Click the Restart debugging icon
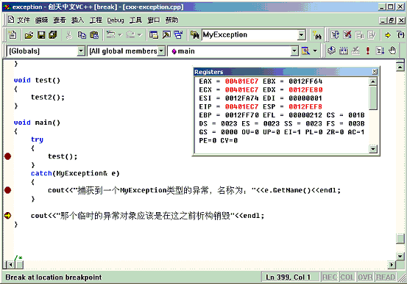 [x=335, y=35]
